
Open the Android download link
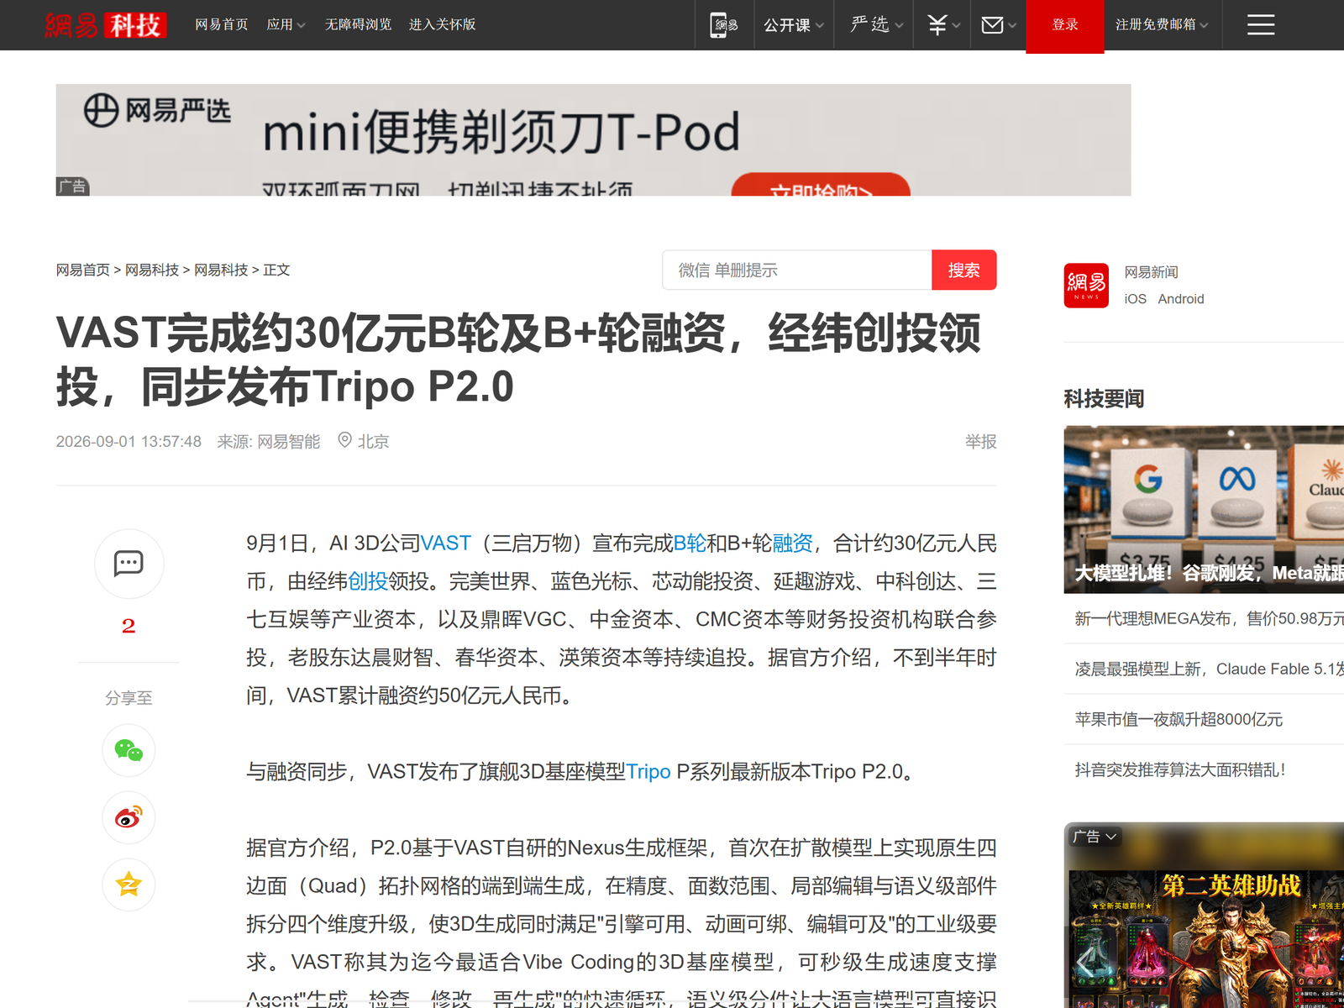(1181, 299)
